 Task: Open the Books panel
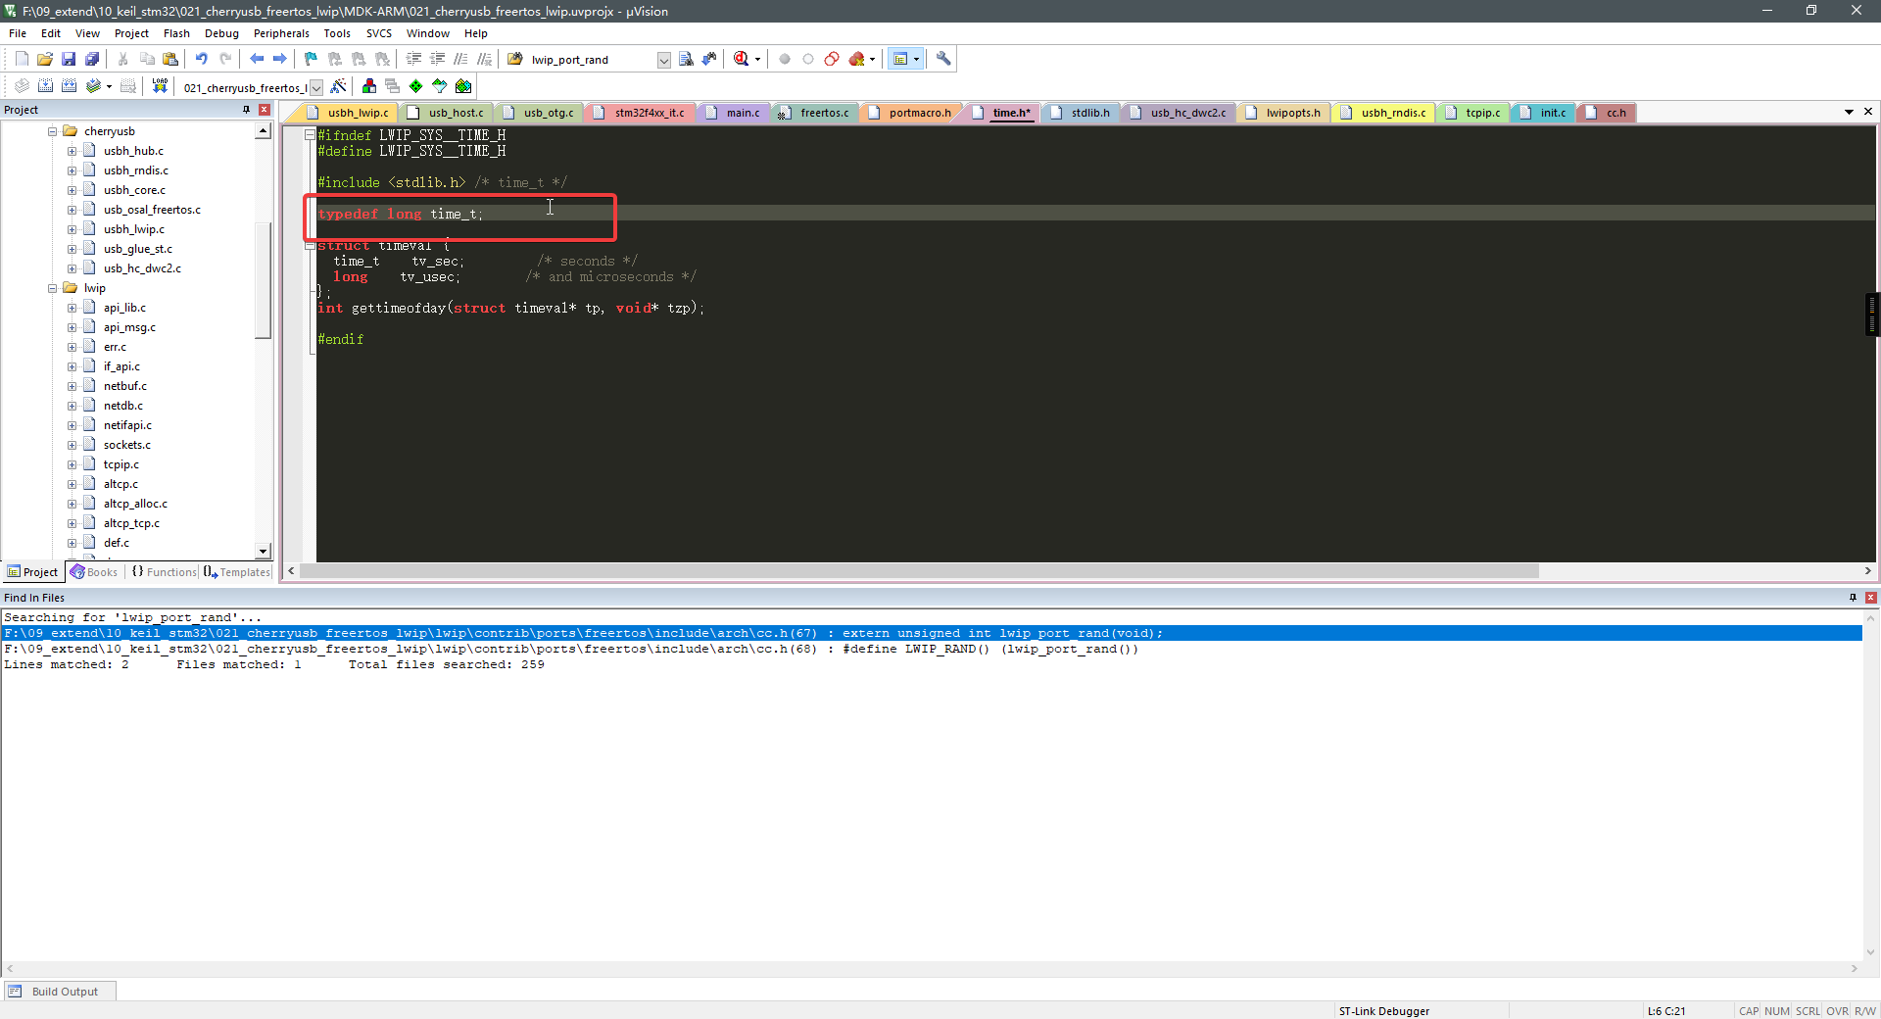click(x=94, y=571)
